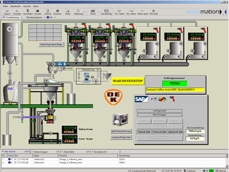The height and width of the screenshot is (172, 229).
Task: Click the Auftrag Läuft bar
Action: [160, 111]
